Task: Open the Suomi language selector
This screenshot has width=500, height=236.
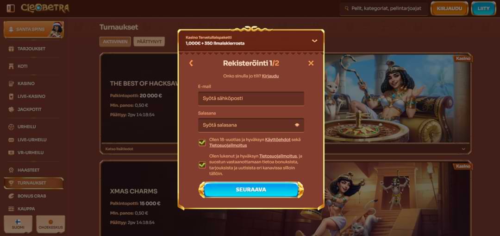Action: point(18,224)
